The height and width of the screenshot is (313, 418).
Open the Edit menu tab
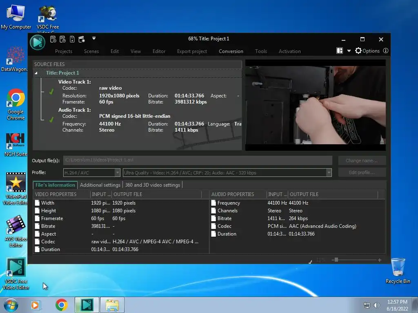pos(115,51)
